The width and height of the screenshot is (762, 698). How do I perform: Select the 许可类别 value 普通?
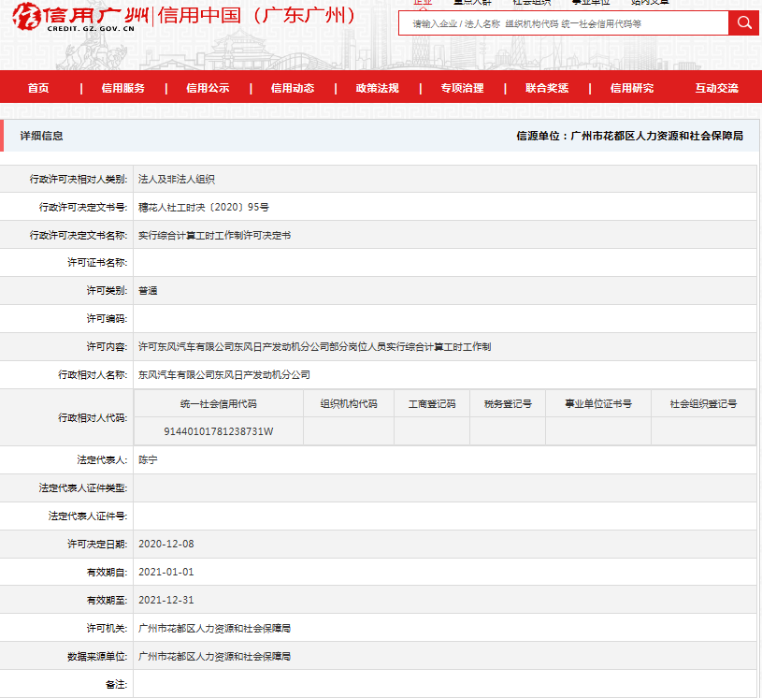click(x=148, y=291)
